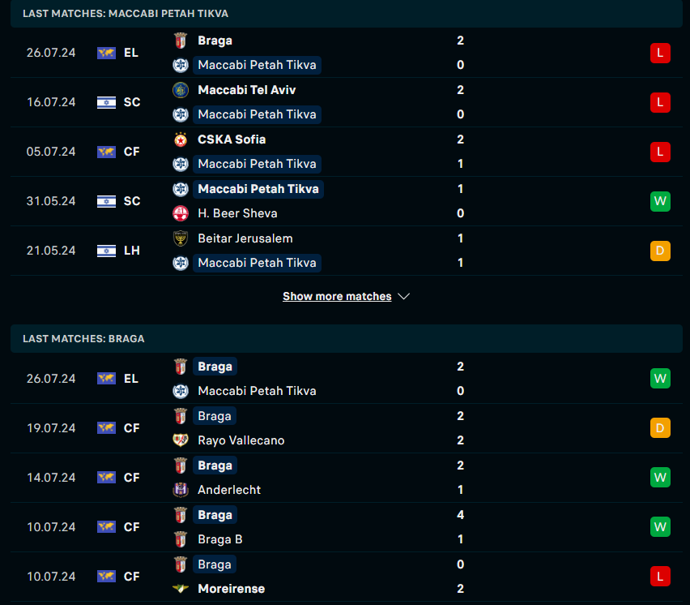
Task: Click date 14.07.24
Action: (51, 477)
